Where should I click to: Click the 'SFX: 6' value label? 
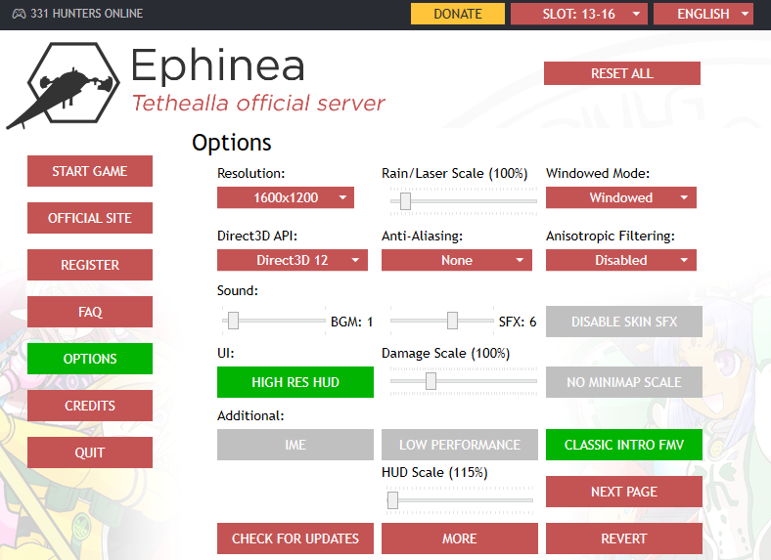click(x=518, y=322)
